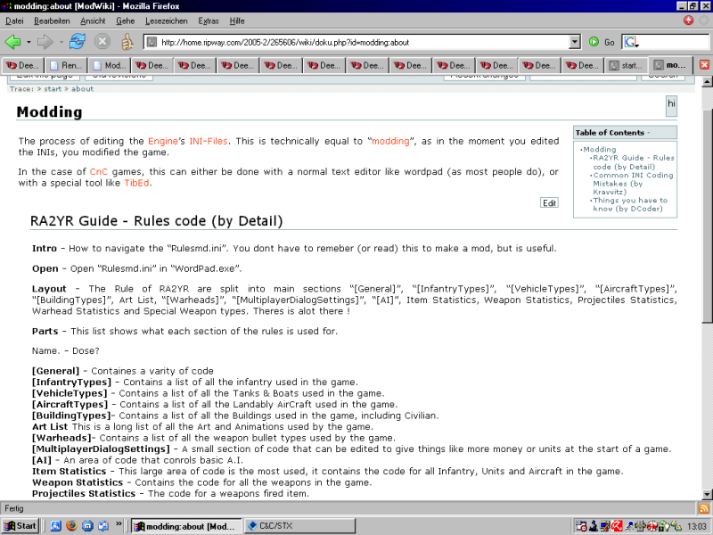Switch to C&C/STX taskbar window

pos(299,526)
